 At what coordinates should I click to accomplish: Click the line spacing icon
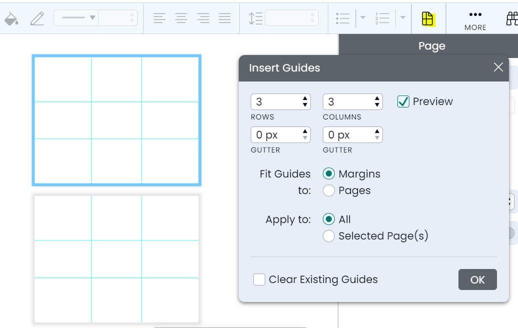tap(255, 18)
